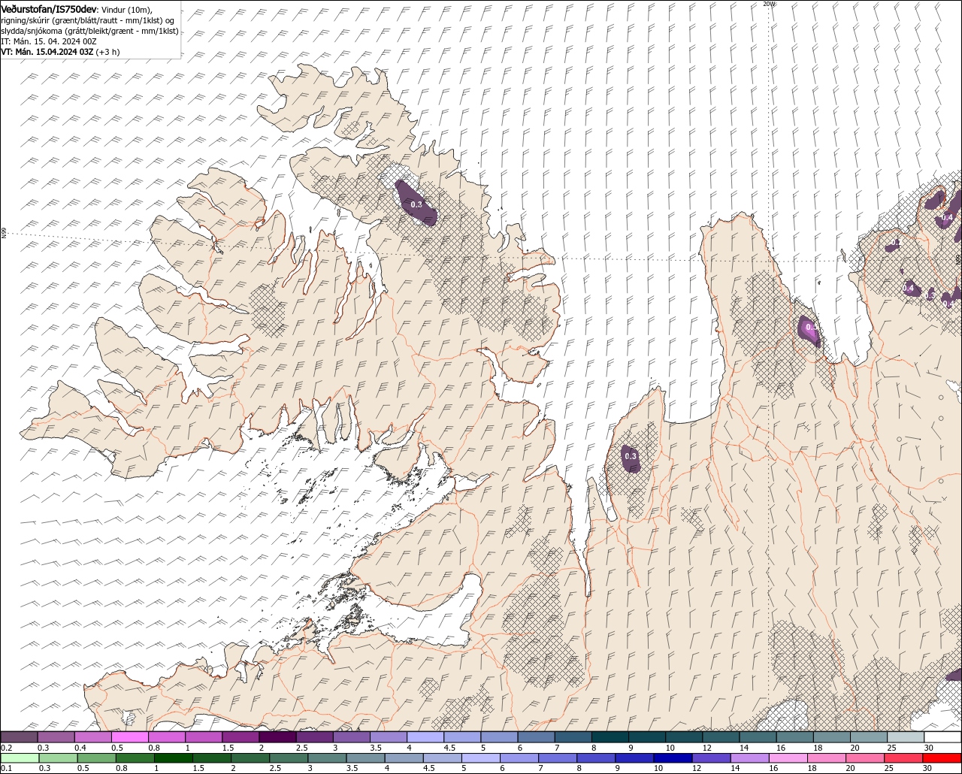Click the bright red 30 swatch, lower legend

coord(942,757)
